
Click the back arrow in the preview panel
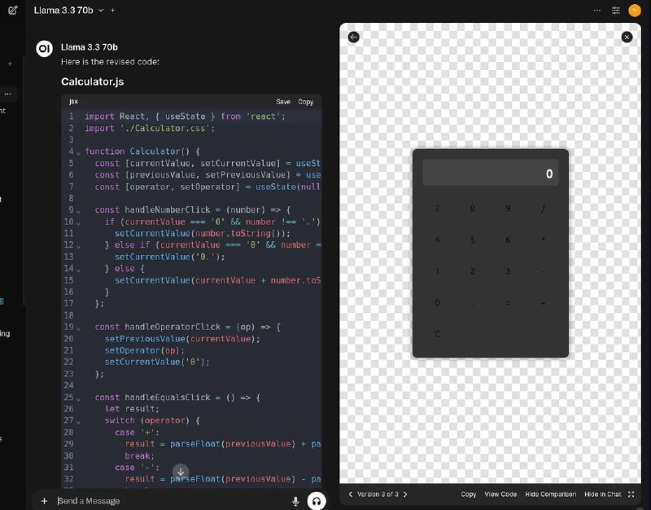point(352,37)
